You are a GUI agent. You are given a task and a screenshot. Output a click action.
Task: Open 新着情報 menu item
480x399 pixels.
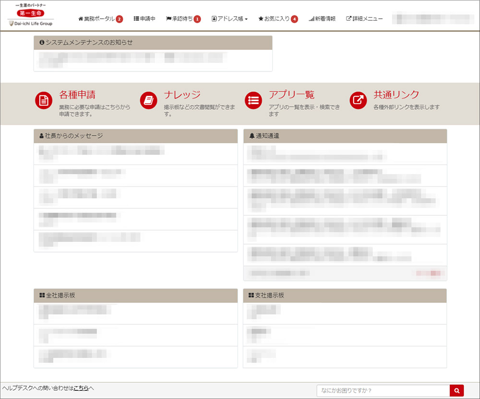click(322, 19)
